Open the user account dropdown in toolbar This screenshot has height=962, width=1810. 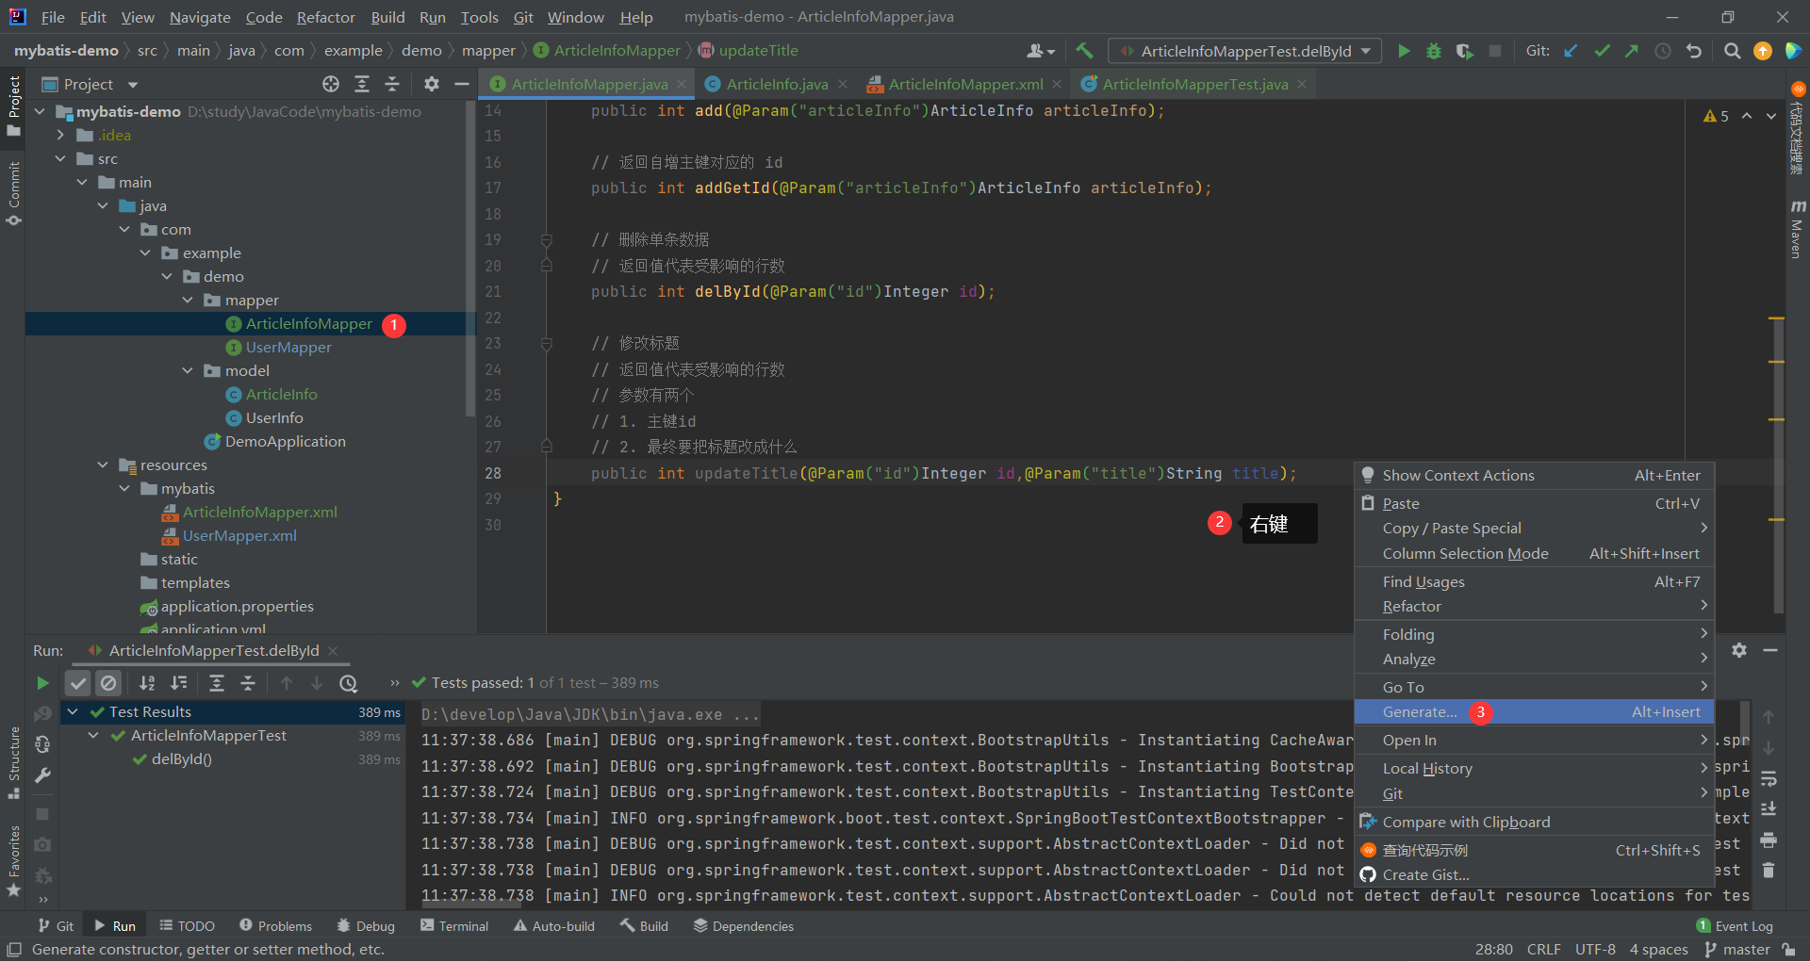pos(1041,51)
